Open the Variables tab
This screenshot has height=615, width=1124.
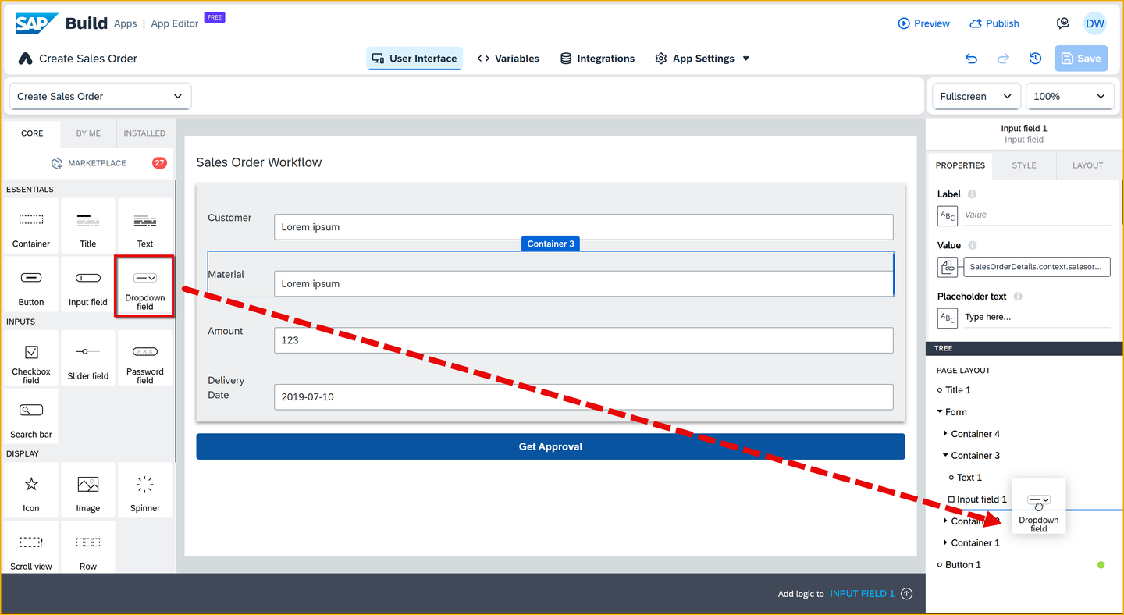coord(508,59)
